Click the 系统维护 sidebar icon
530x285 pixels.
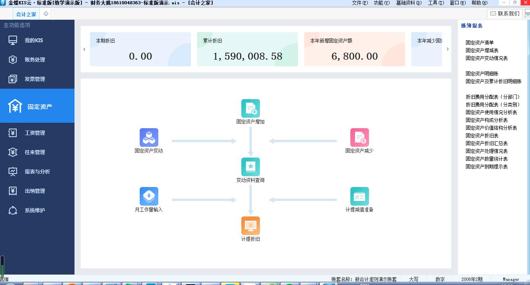pos(13,210)
